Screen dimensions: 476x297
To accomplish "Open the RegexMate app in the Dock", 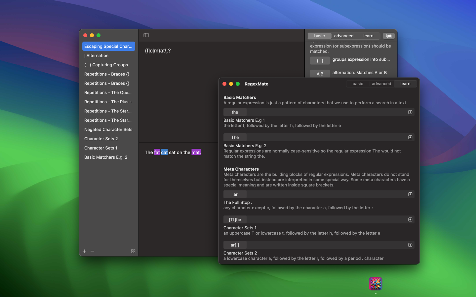I will coord(376,283).
